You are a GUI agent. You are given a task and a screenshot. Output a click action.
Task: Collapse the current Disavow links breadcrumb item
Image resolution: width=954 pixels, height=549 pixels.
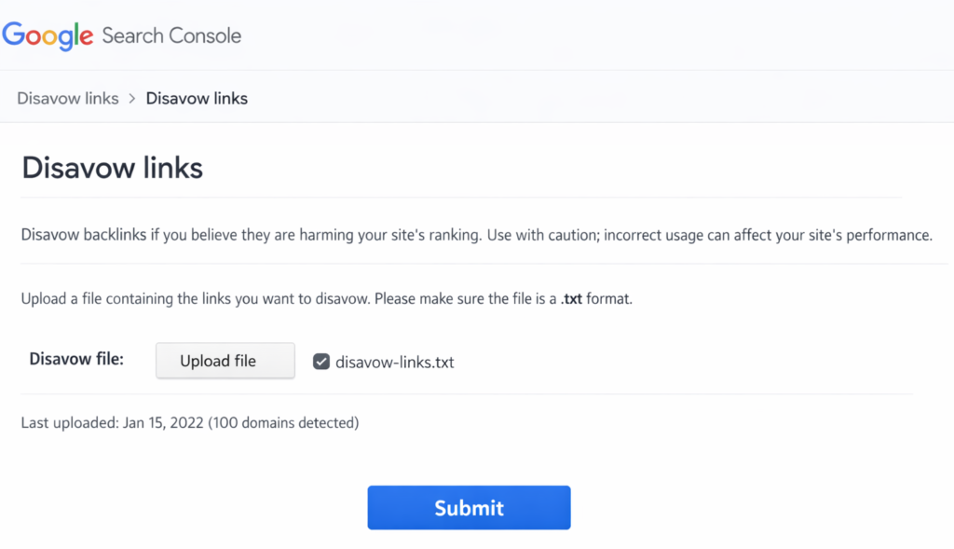pos(196,98)
